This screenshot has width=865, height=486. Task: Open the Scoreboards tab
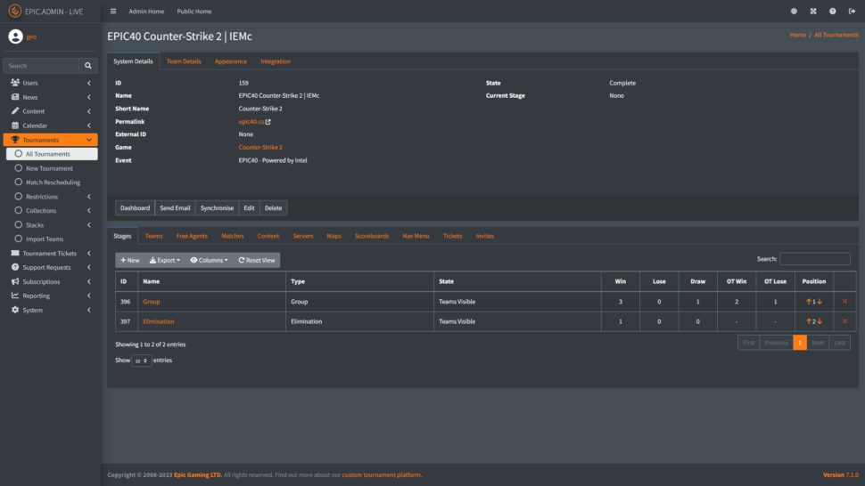pos(372,236)
